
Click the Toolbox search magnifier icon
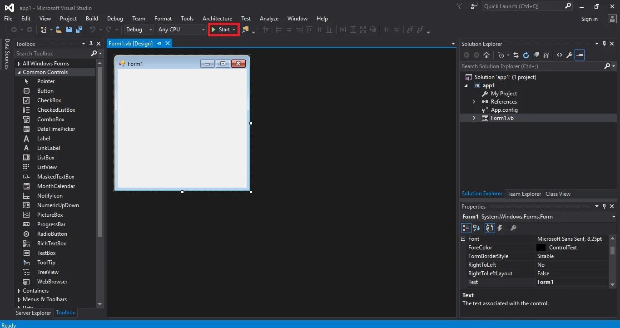tap(94, 54)
